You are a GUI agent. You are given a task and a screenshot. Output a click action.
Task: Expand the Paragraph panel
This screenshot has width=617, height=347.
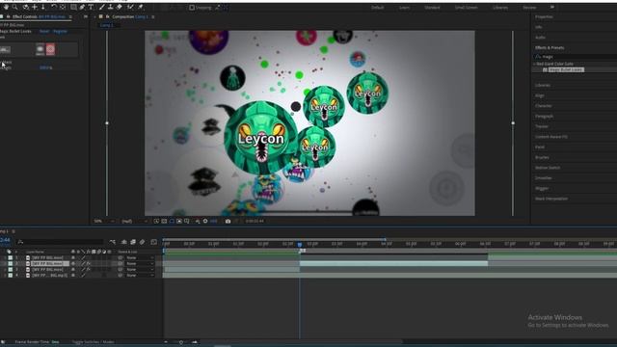pos(544,117)
